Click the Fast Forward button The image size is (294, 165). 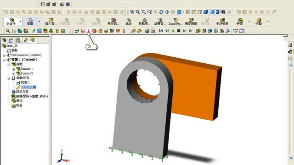coord(191,31)
